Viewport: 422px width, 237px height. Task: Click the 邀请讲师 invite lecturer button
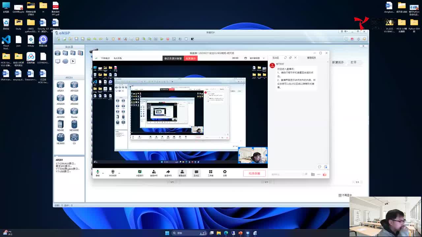point(154,173)
